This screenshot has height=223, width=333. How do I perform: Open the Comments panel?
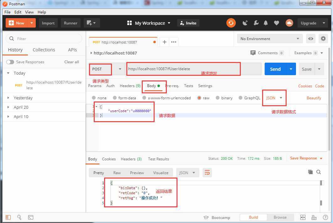click(x=267, y=53)
